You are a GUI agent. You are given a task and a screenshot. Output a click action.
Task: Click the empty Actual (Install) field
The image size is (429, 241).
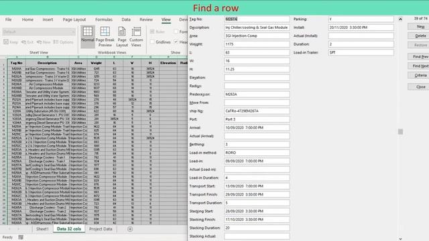coord(361,35)
